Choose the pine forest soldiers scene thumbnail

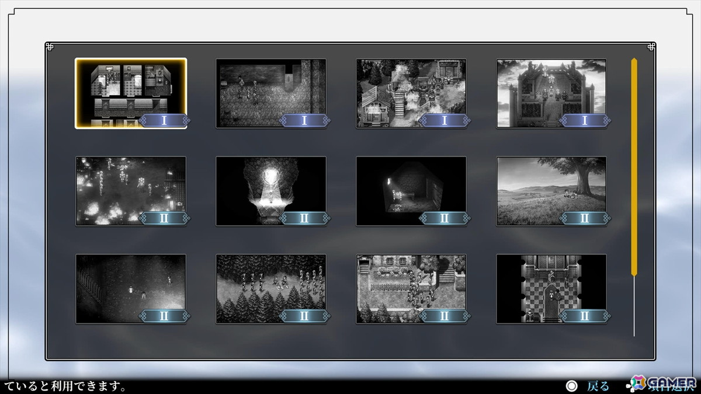[x=271, y=289]
